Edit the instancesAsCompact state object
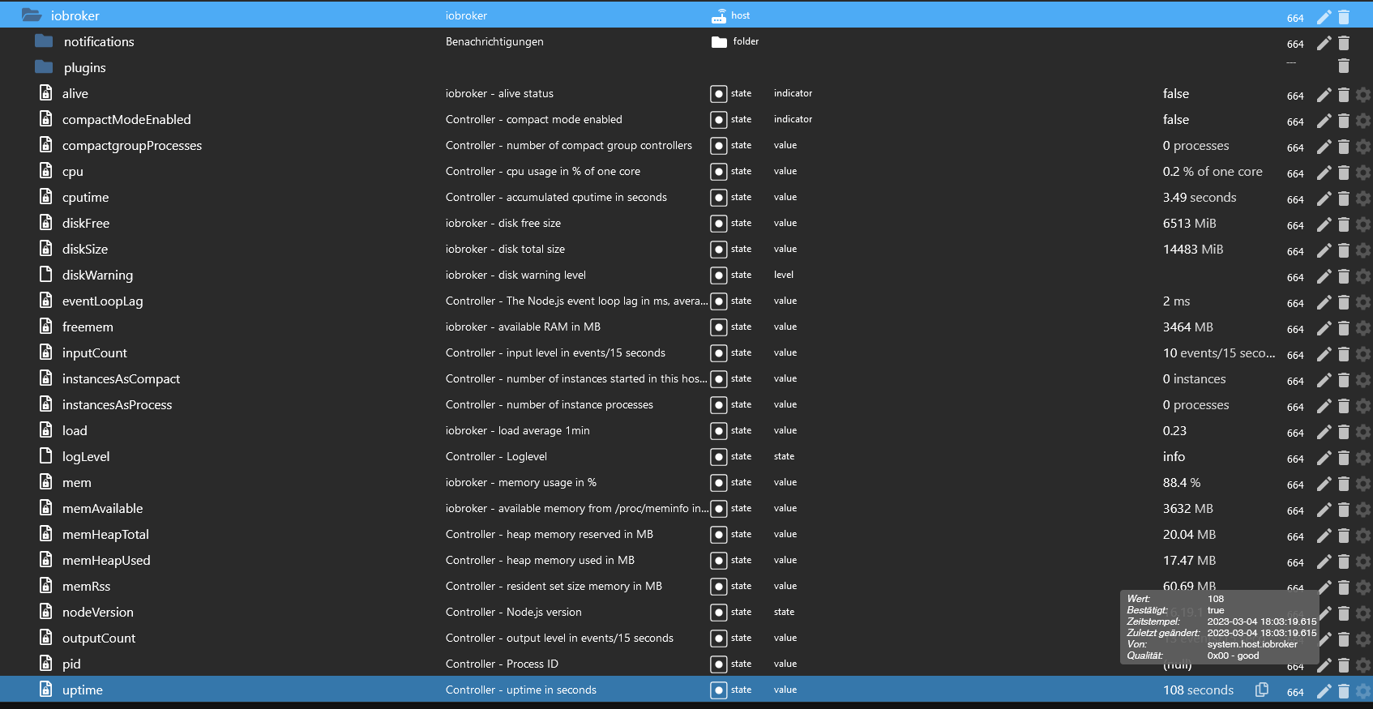The image size is (1373, 709). coord(1324,380)
